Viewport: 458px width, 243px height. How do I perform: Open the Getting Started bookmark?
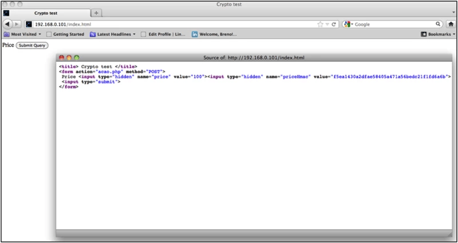65,34
